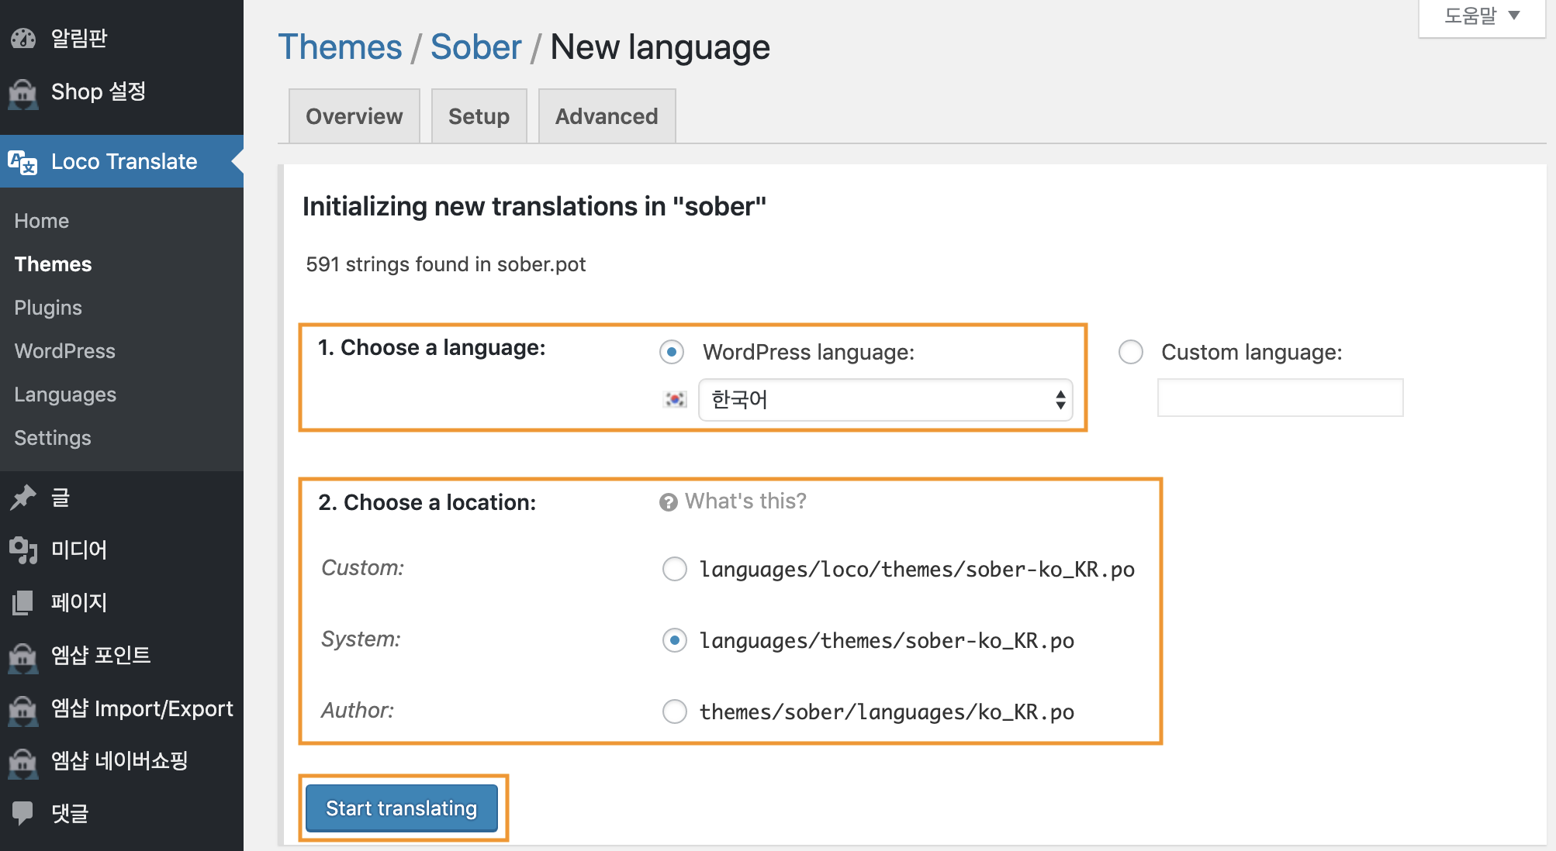Click the Korean flag icon
1556x851 pixels.
676,399
